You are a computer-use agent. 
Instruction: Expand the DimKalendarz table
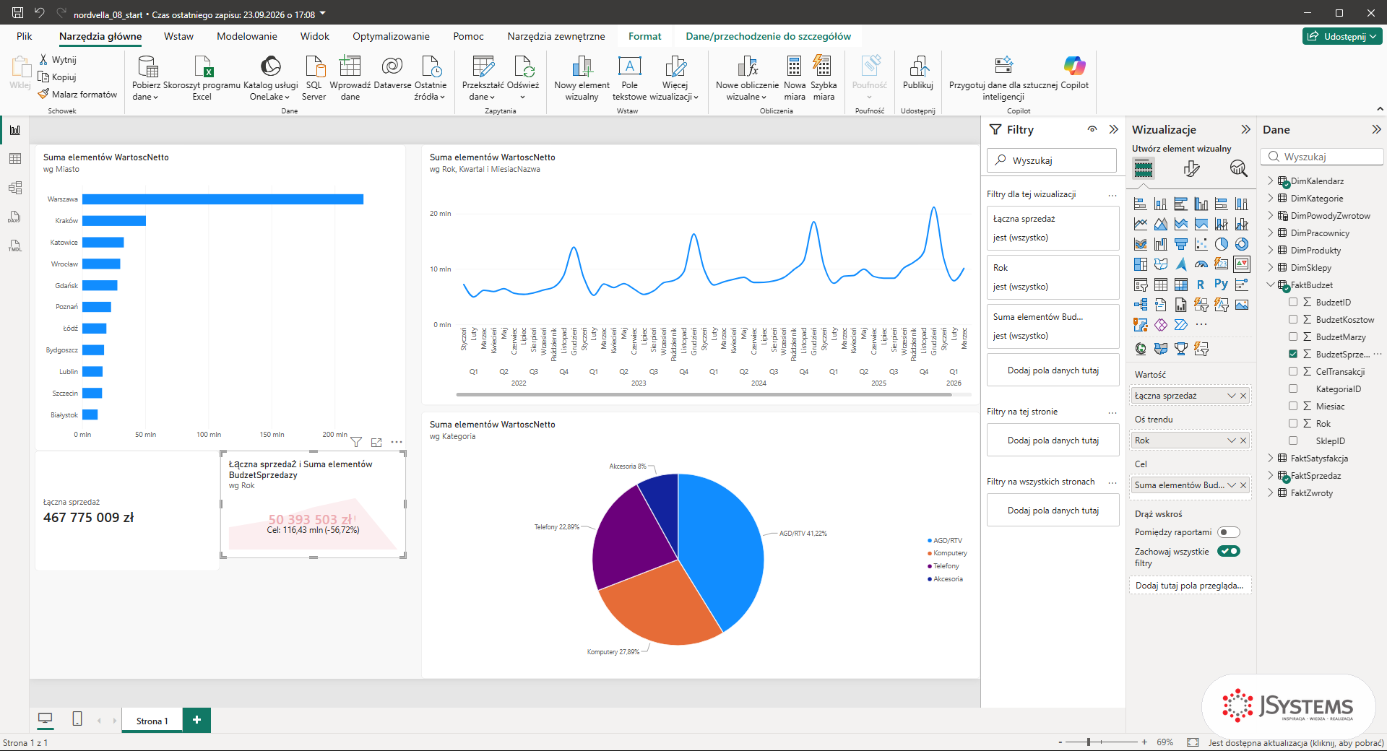1271,181
